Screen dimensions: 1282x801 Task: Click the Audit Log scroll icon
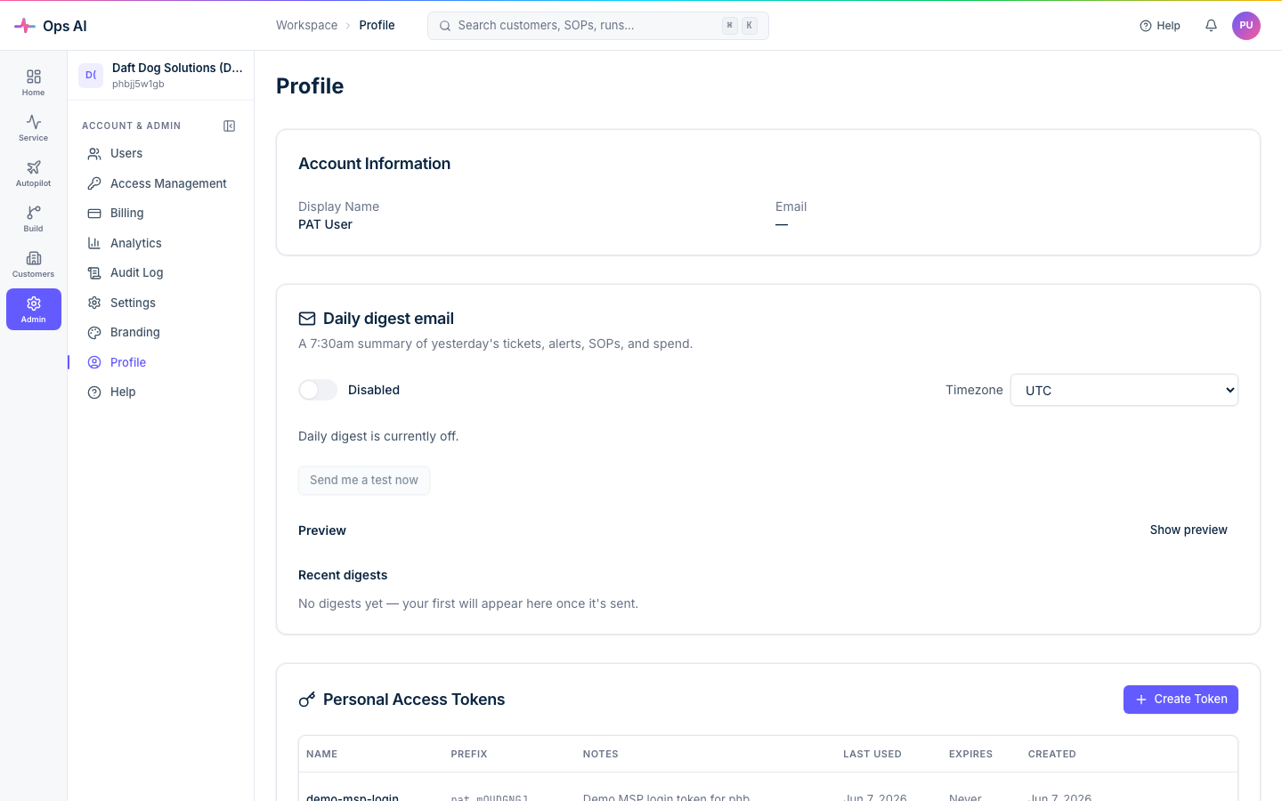(94, 273)
